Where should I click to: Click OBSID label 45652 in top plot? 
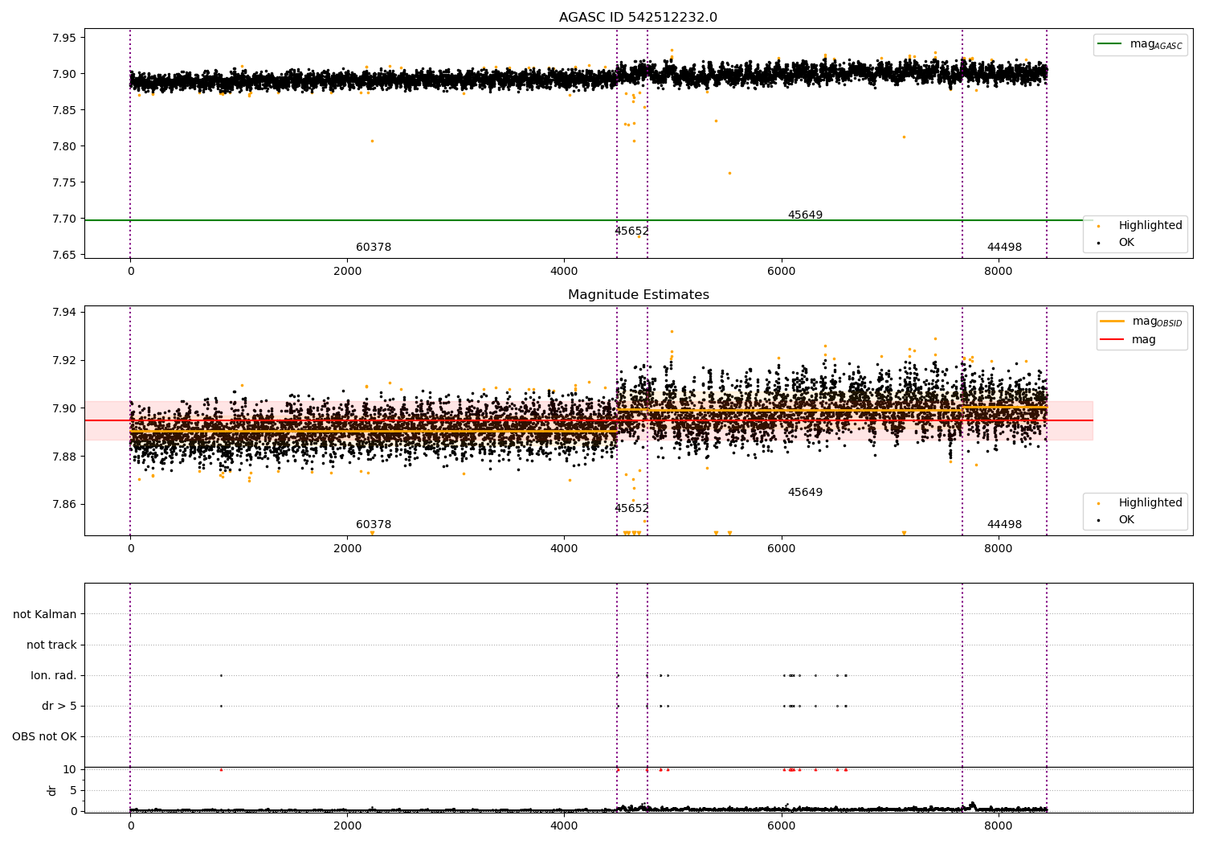pos(631,231)
